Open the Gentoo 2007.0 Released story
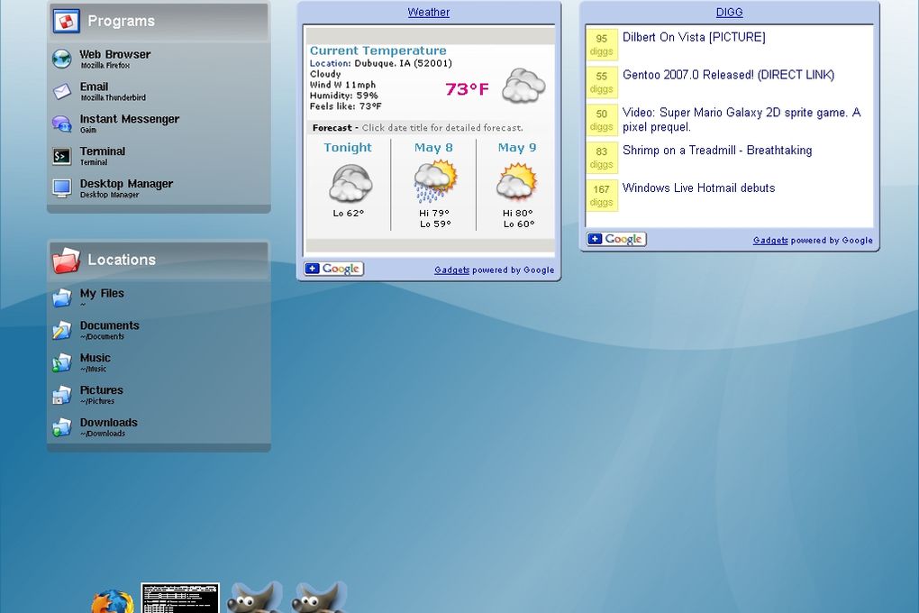Screen dimensions: 919x613 tap(729, 75)
